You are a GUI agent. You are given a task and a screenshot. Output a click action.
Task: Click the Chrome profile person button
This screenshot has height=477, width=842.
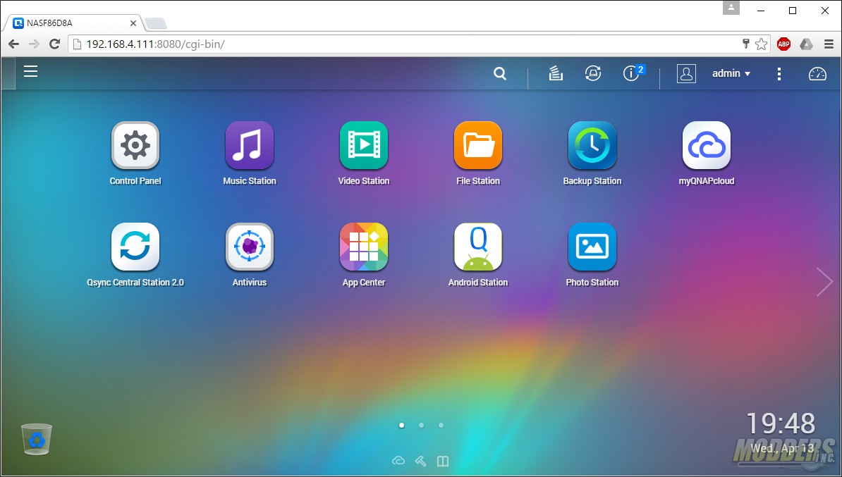coord(731,8)
